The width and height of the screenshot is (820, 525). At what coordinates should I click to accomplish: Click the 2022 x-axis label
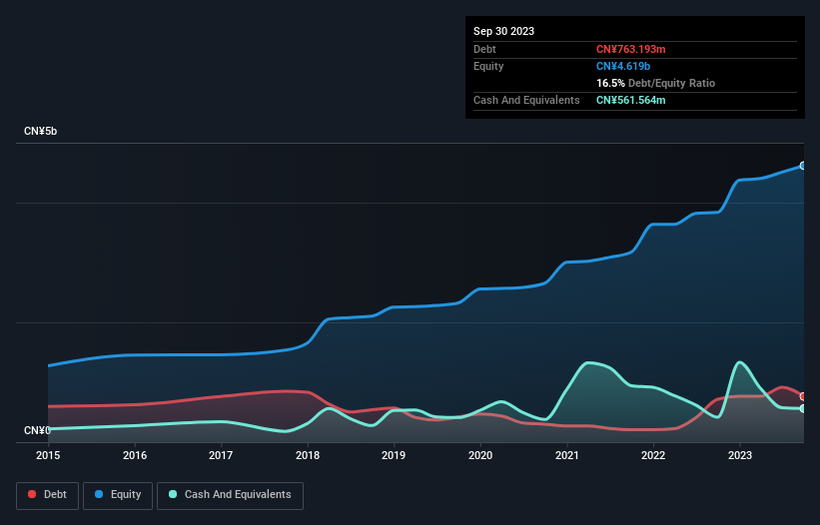(653, 455)
